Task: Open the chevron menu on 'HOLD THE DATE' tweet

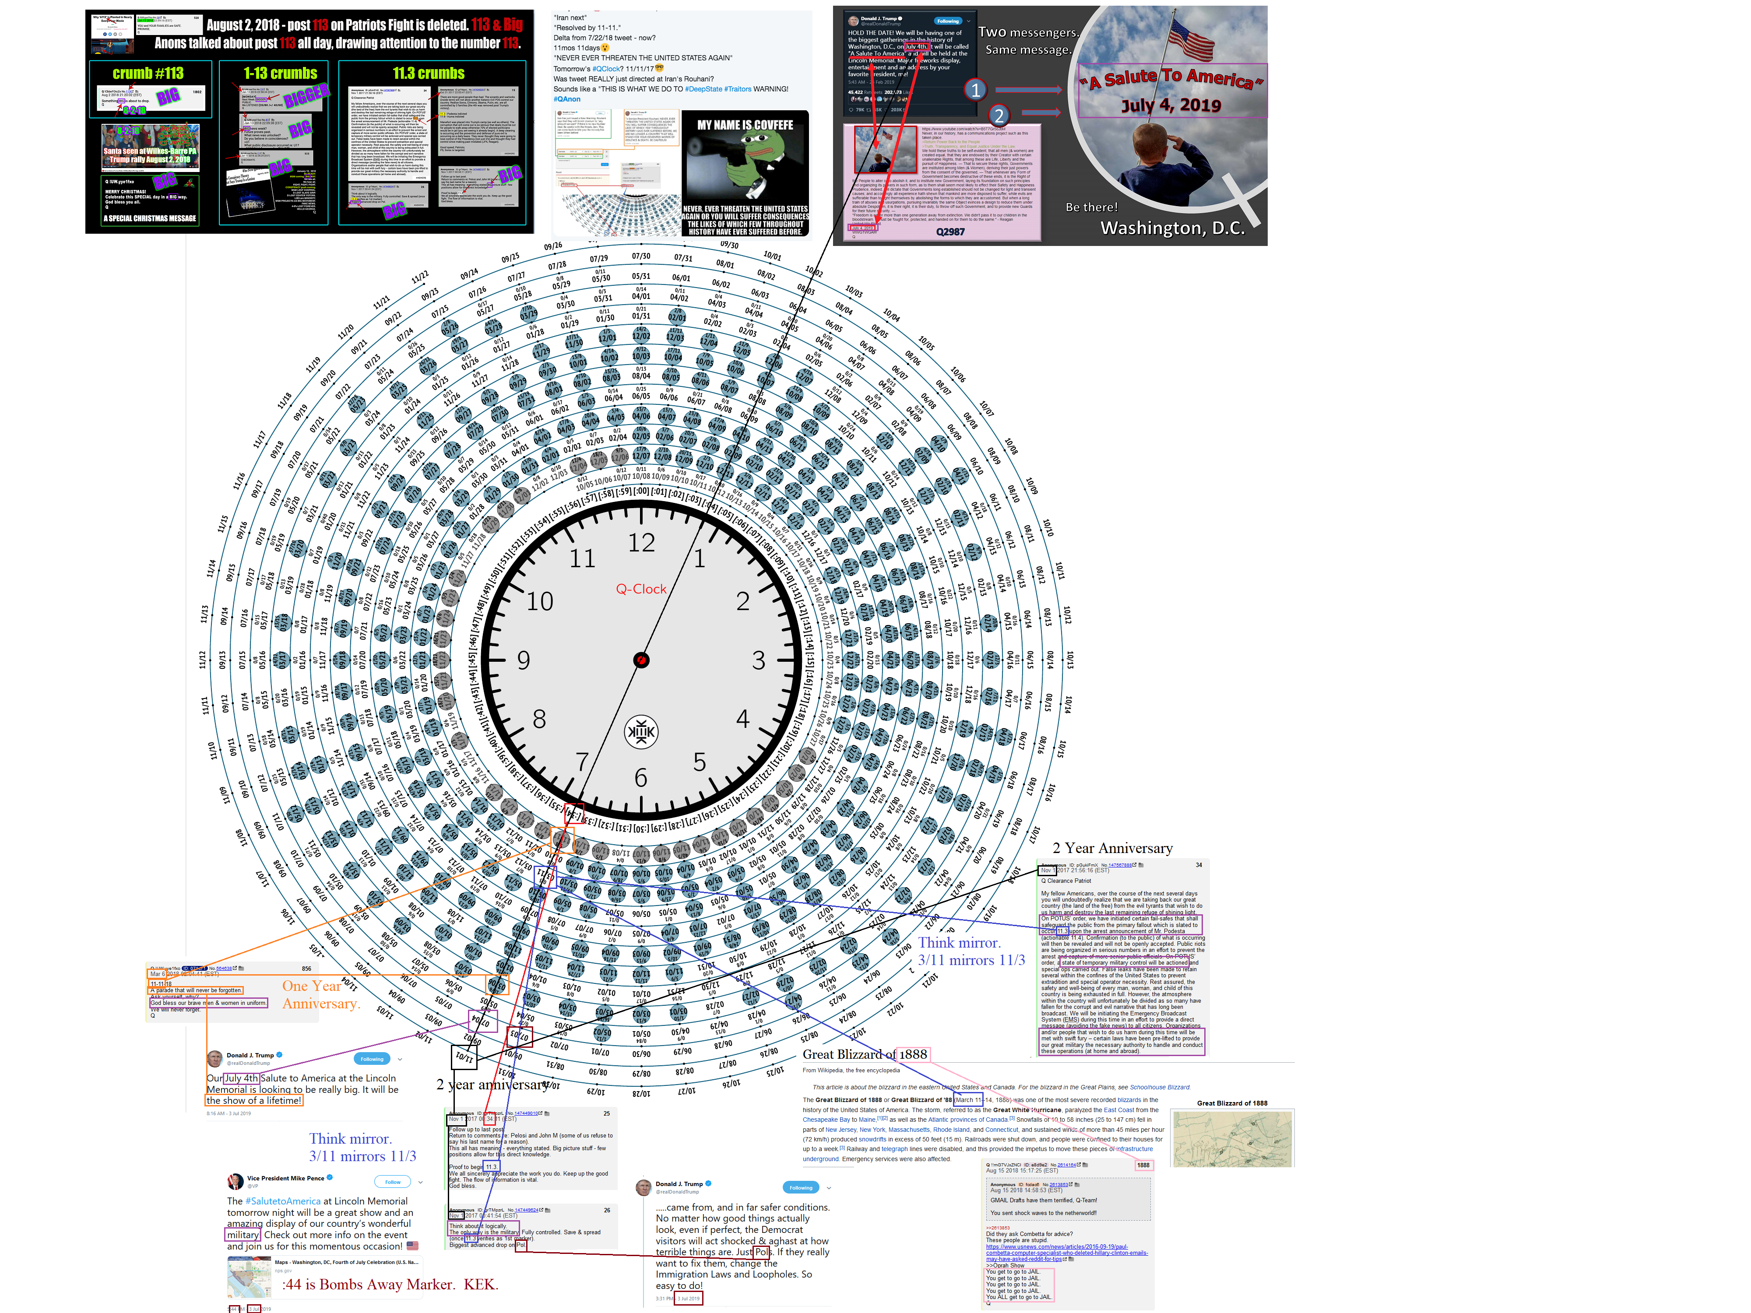Action: click(968, 21)
